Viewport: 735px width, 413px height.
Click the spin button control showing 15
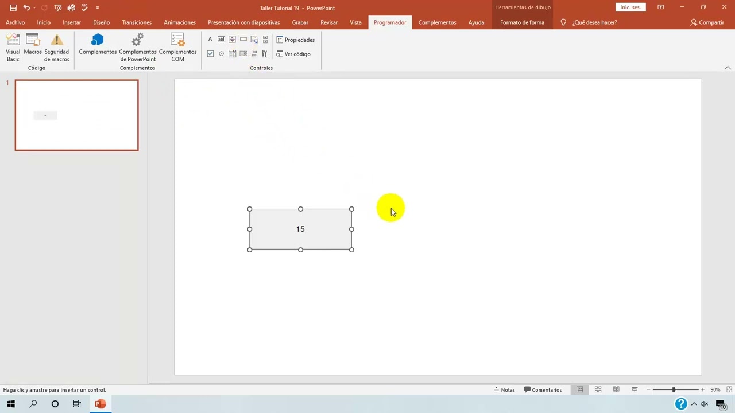[x=300, y=229]
